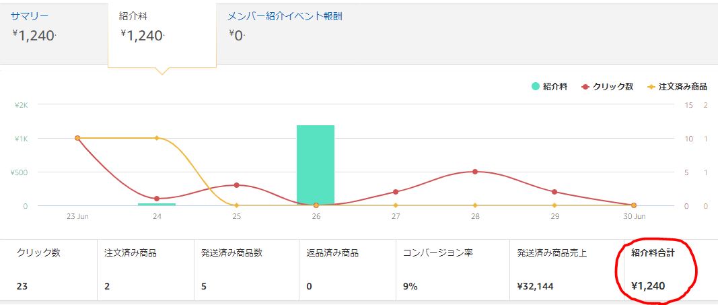The width and height of the screenshot is (718, 305).
Task: Select the クリック数 stat cell
Action: pyautogui.click(x=48, y=269)
